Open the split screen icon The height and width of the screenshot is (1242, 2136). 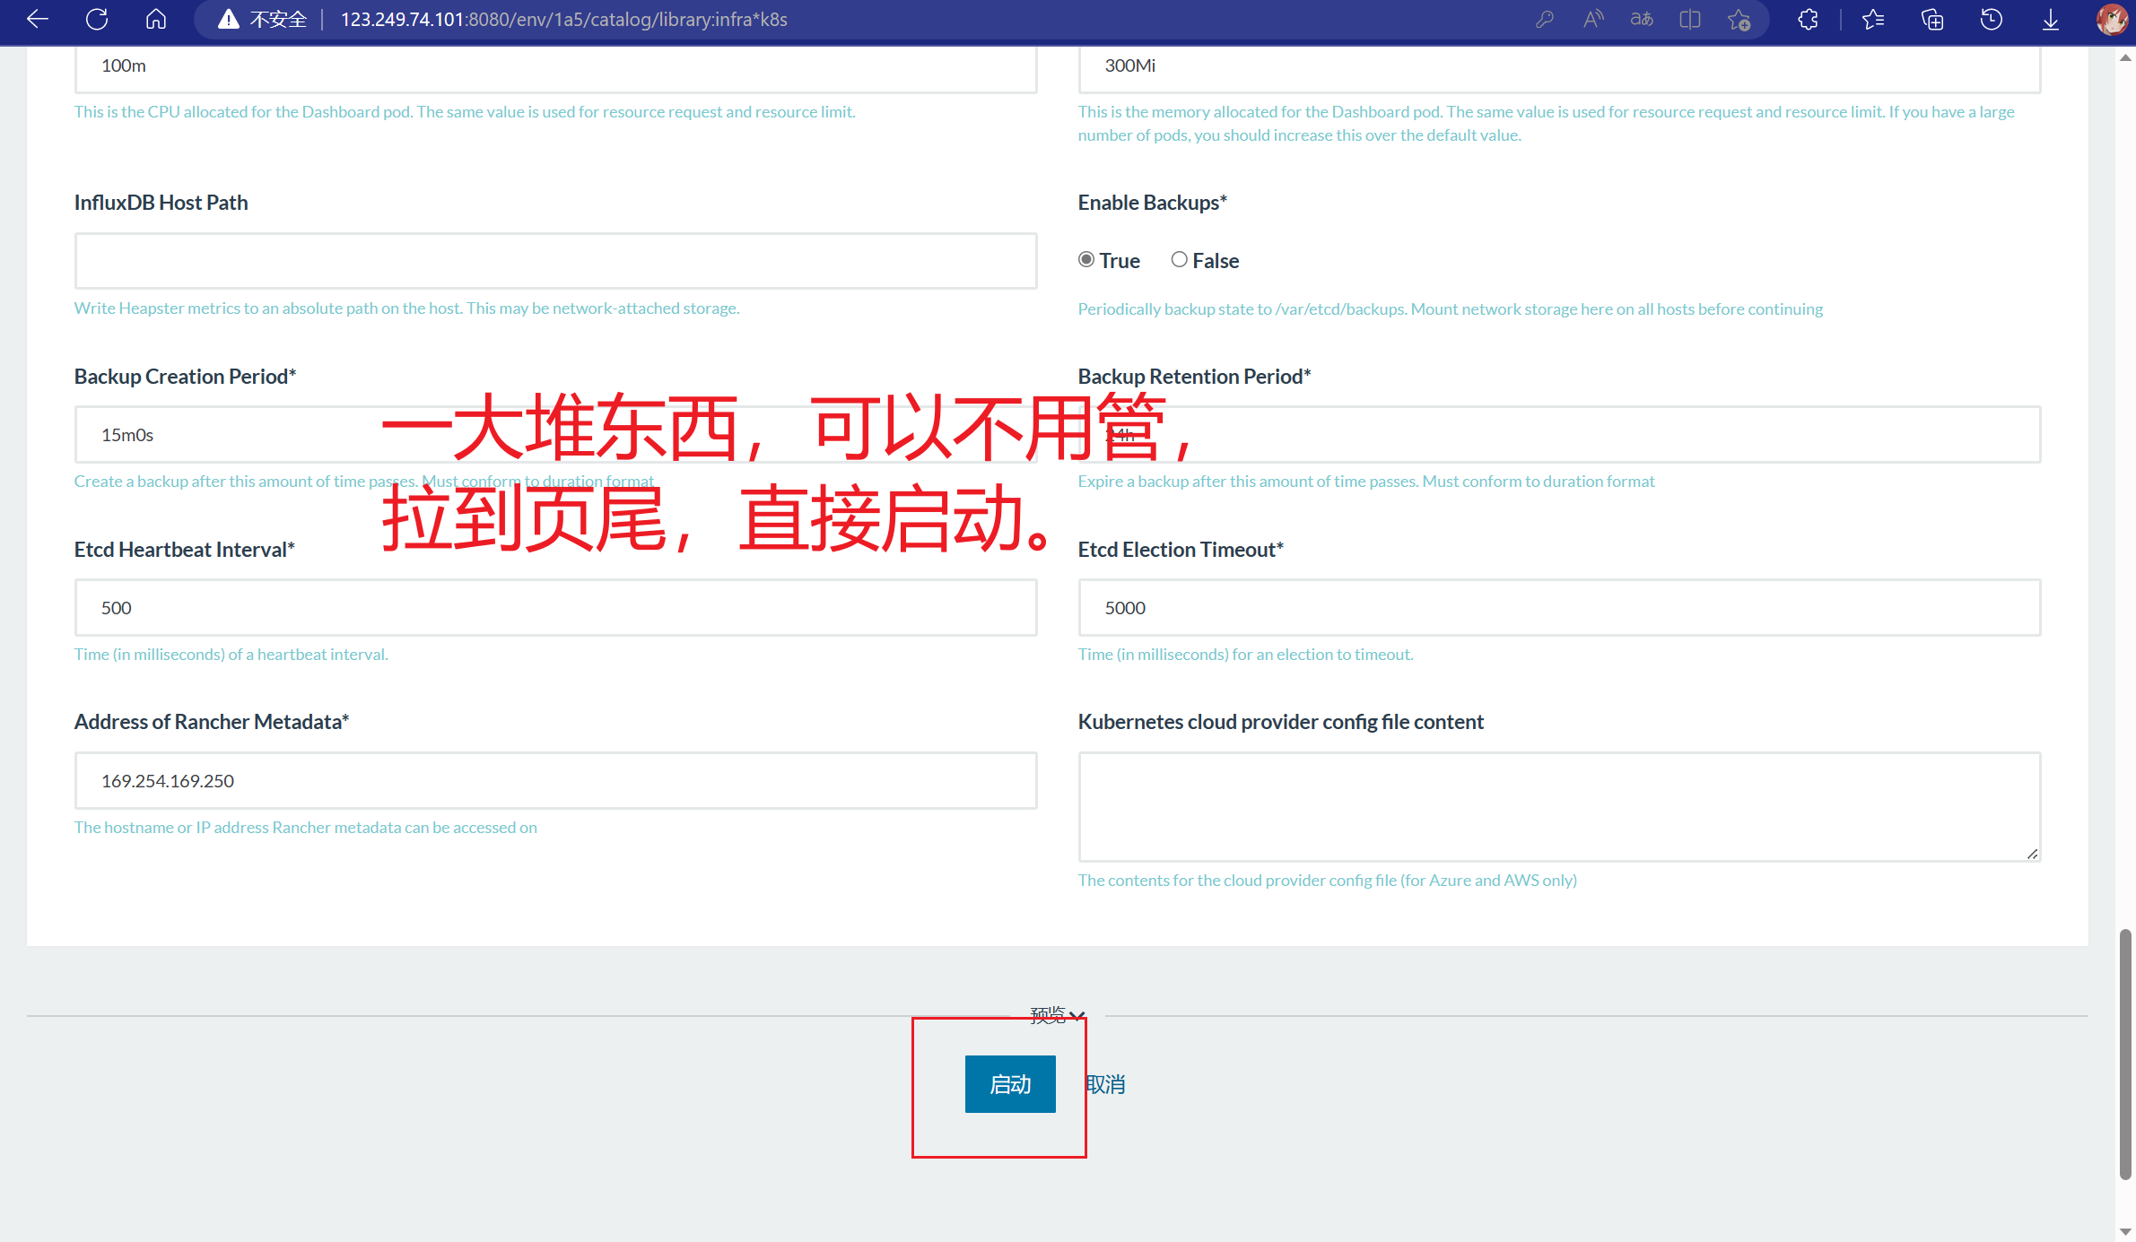(x=1690, y=19)
